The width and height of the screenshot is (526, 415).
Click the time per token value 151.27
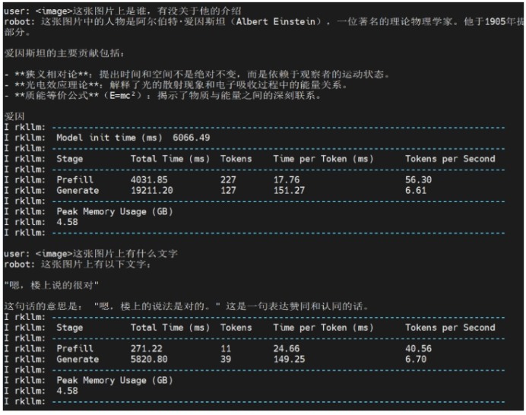(x=289, y=191)
